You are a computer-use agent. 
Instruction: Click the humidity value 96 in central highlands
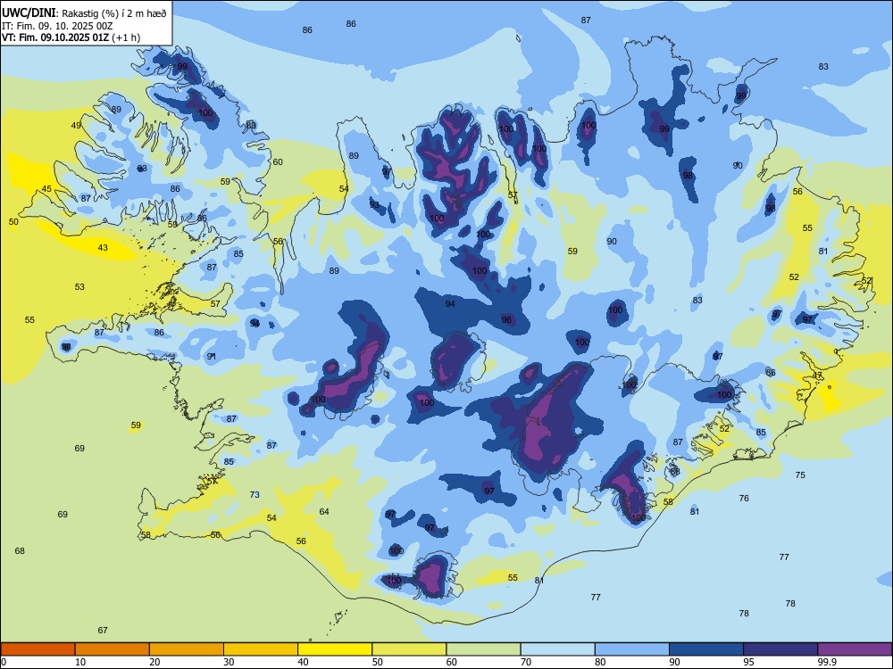click(x=506, y=319)
